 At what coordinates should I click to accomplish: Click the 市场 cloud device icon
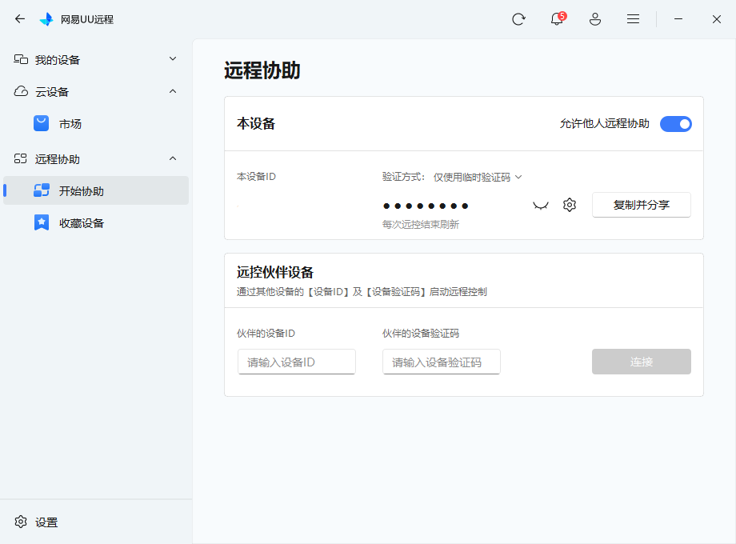click(x=41, y=123)
